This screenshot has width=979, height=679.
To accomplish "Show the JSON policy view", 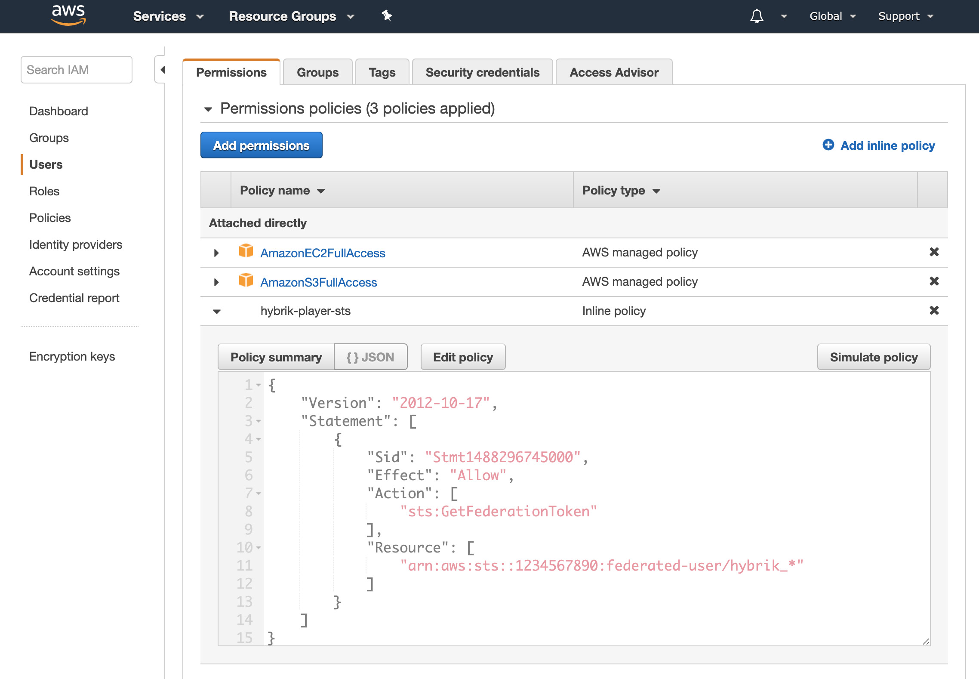I will point(370,357).
